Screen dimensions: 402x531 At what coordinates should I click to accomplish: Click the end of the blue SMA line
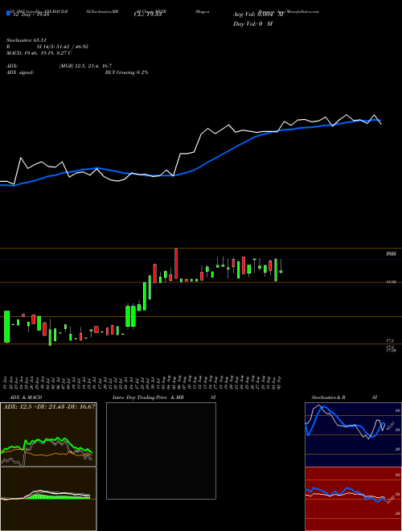click(380, 120)
